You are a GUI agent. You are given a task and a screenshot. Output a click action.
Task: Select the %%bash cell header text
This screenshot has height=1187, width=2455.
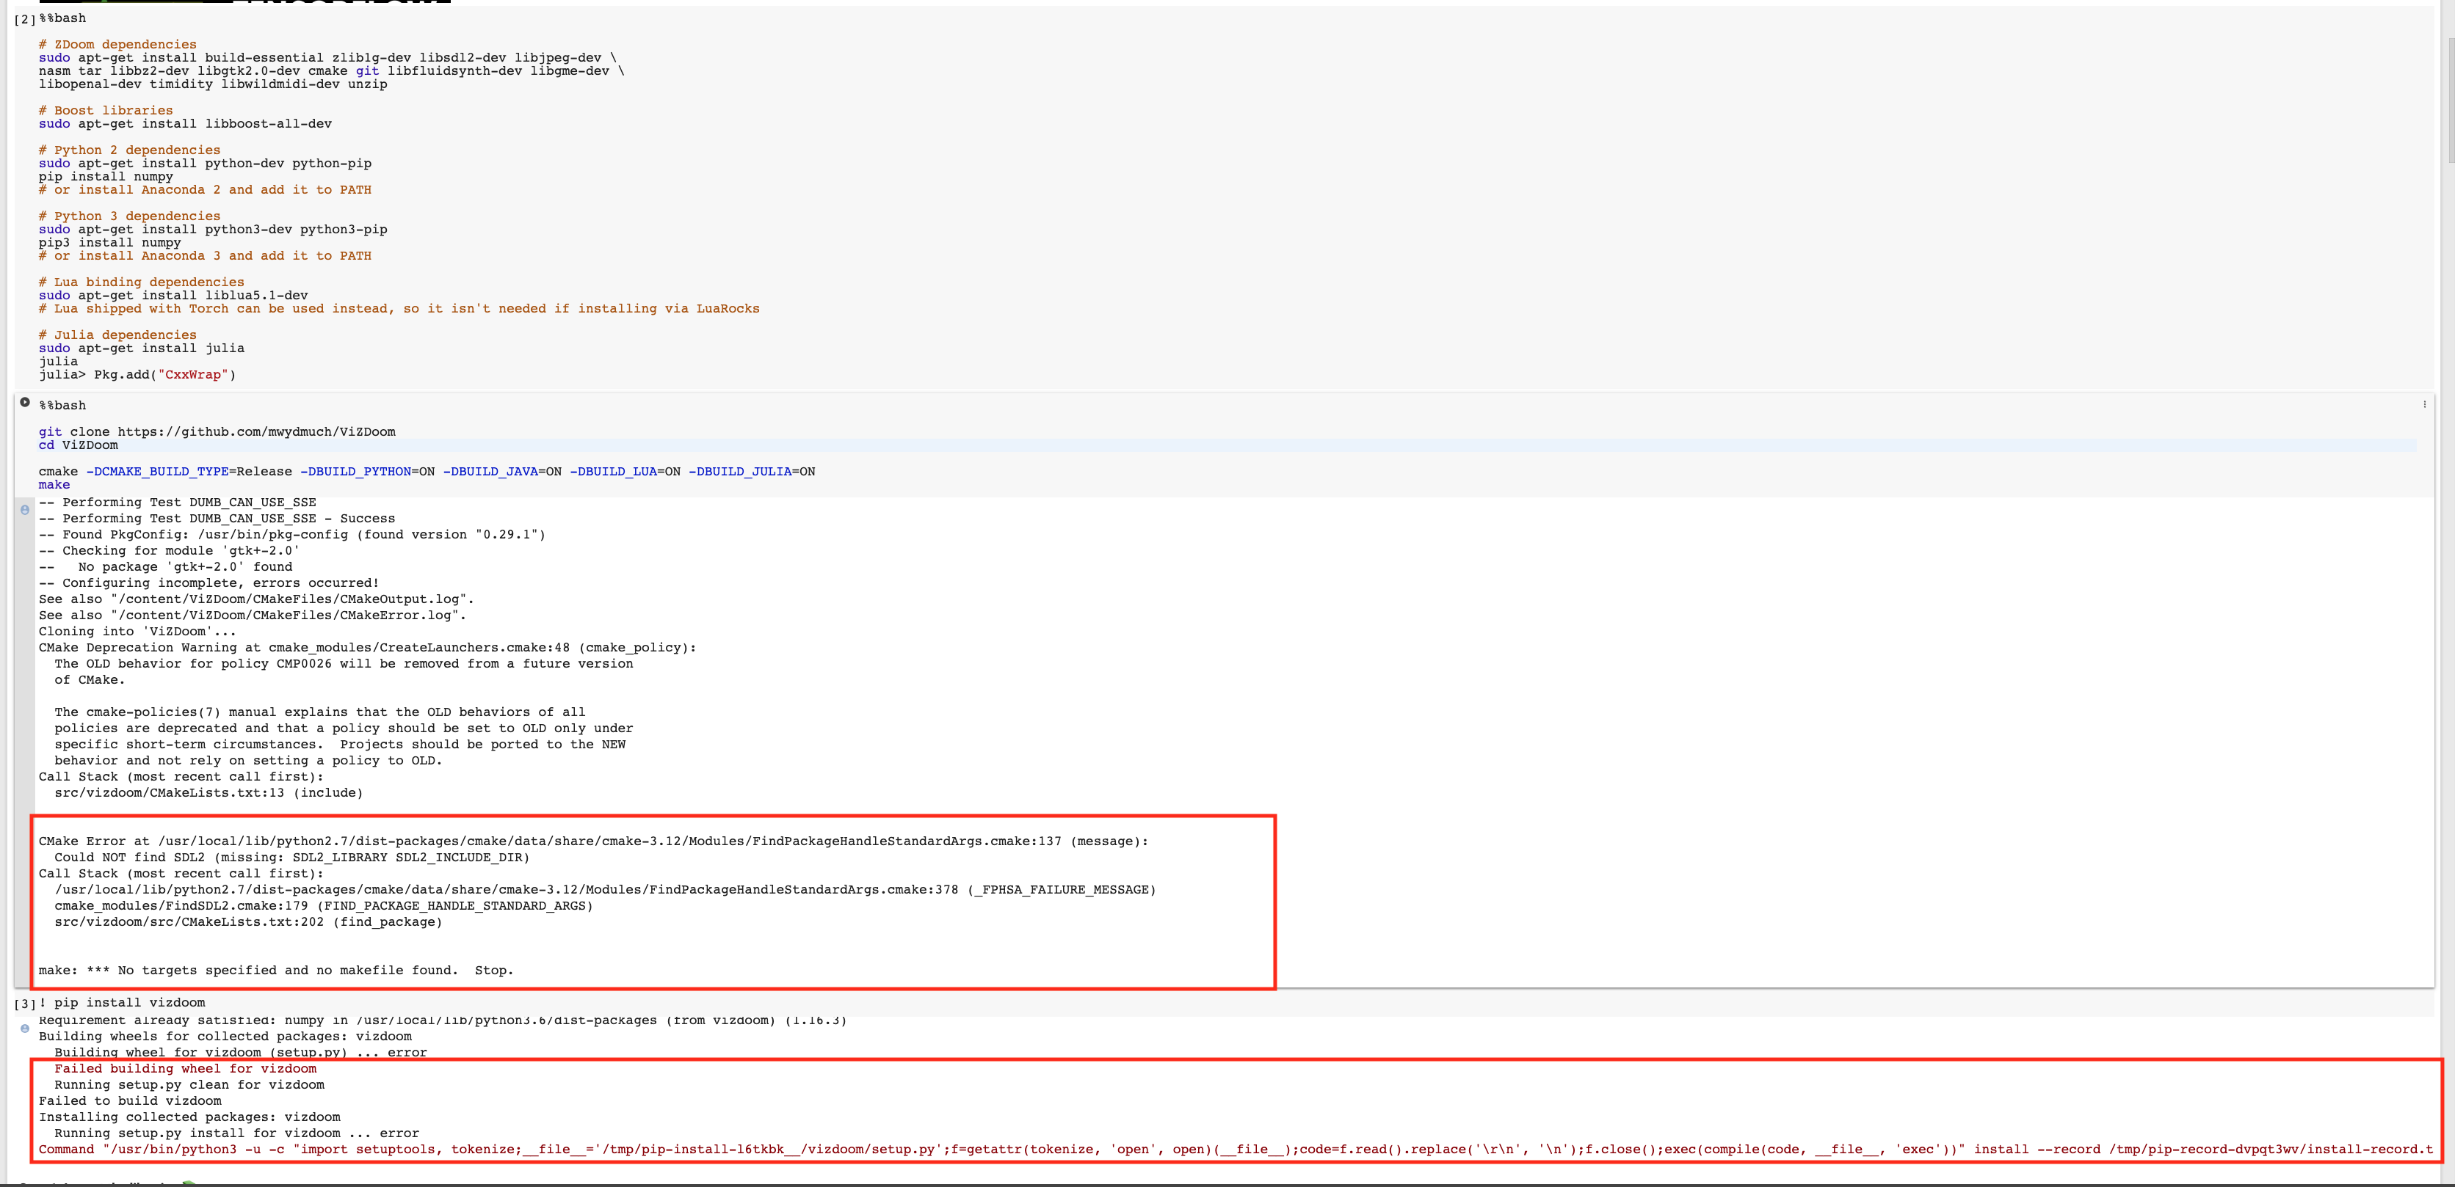61,405
